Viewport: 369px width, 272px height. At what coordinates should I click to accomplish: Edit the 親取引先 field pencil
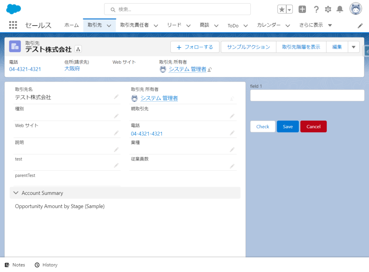pos(232,116)
